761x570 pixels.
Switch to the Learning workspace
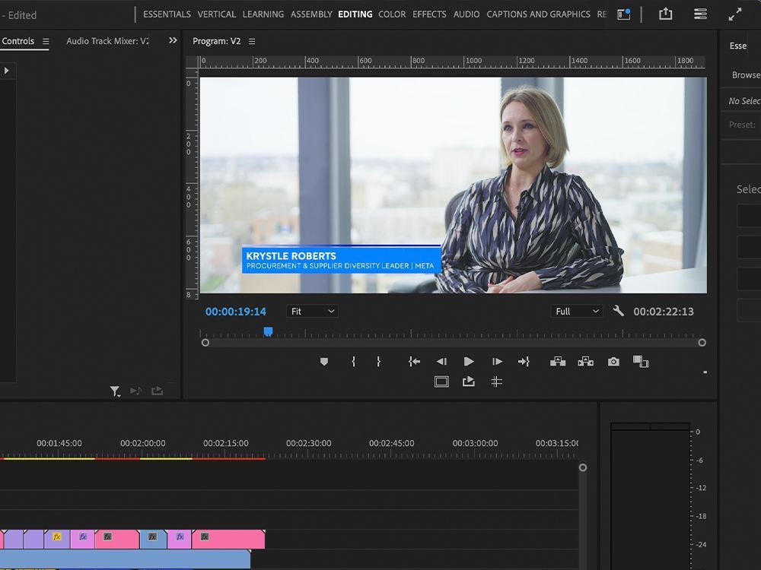click(x=263, y=14)
